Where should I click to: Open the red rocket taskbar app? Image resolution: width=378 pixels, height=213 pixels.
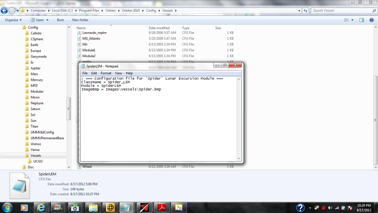click(x=145, y=207)
